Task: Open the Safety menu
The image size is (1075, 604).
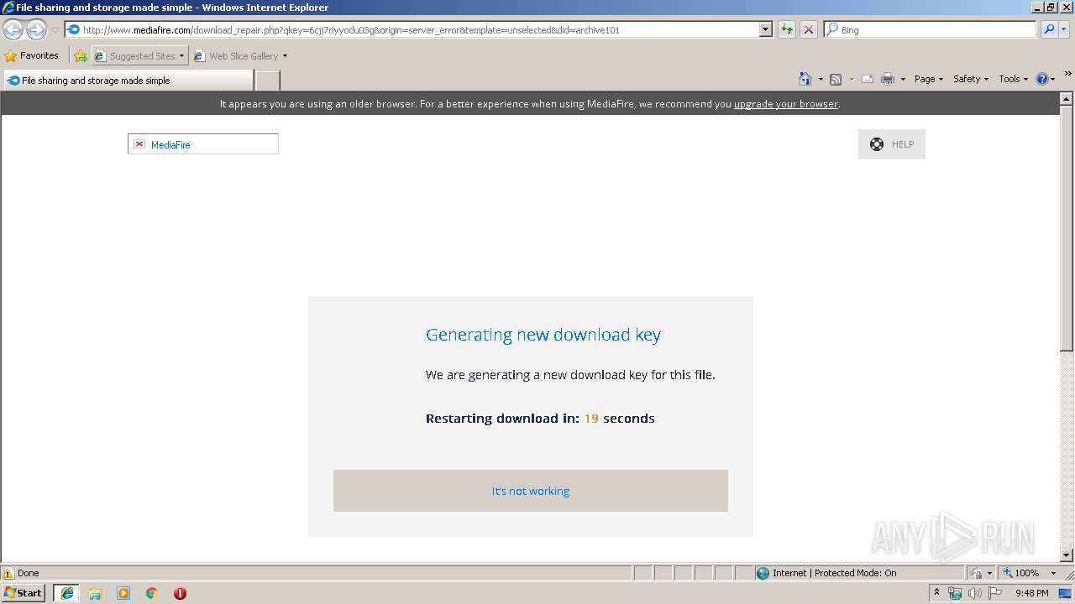Action: coord(971,79)
